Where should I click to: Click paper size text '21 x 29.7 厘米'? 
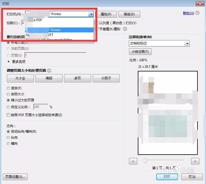[148, 67]
